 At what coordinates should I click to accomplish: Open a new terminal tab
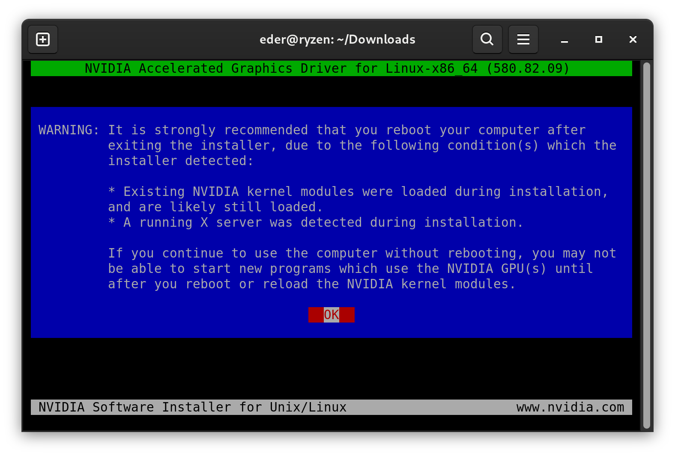click(43, 39)
